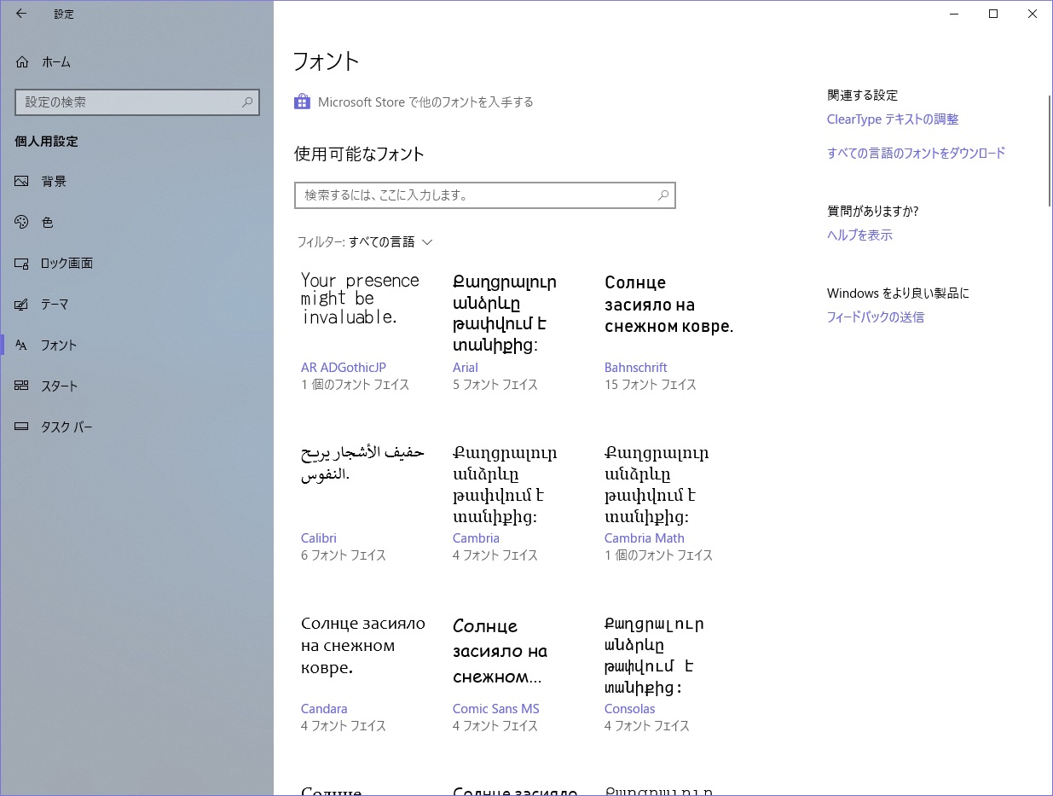Click the Consolas preview sample
The image size is (1053, 796).
point(654,655)
